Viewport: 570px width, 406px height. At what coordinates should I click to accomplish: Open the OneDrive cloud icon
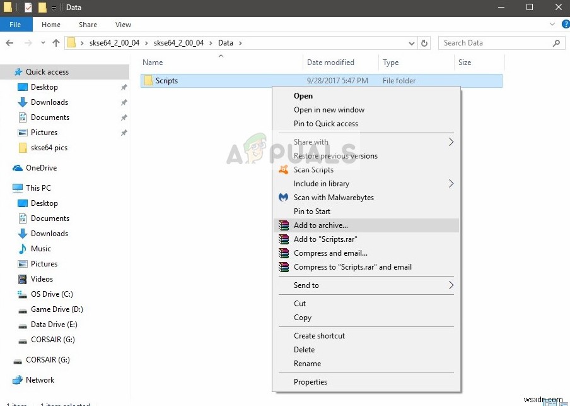point(18,168)
